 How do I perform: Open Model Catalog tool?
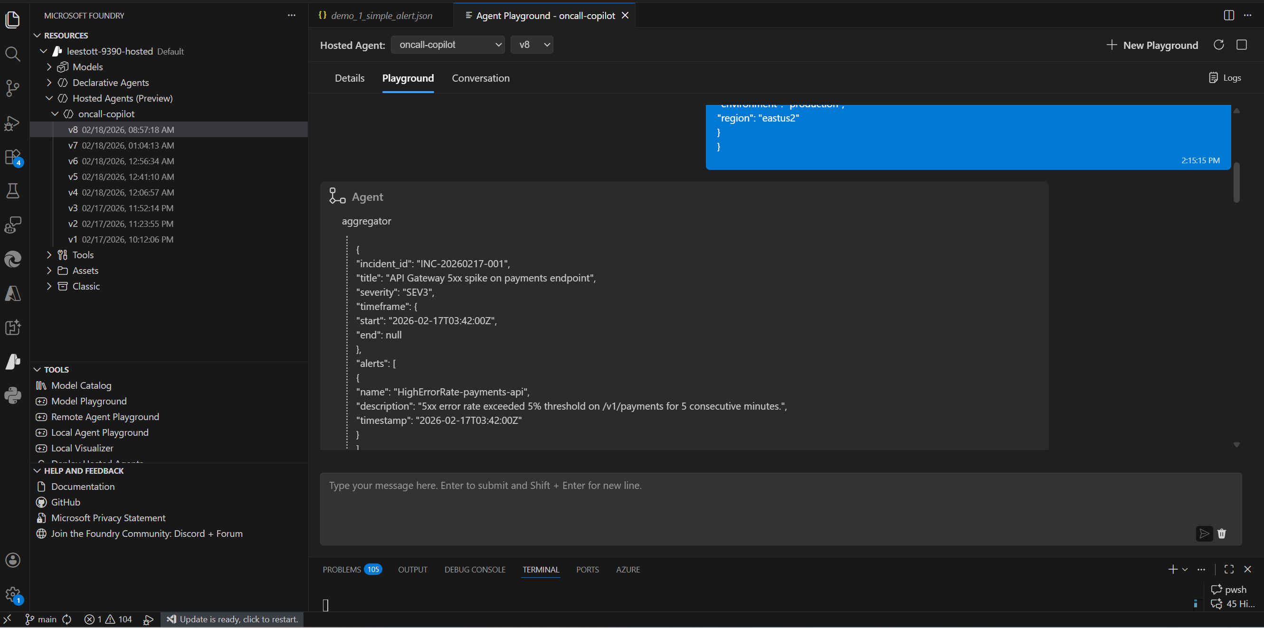(x=81, y=385)
